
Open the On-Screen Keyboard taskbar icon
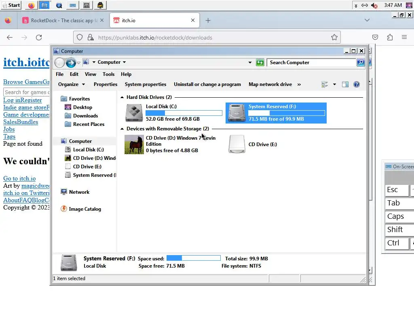pyautogui.click(x=73, y=5)
